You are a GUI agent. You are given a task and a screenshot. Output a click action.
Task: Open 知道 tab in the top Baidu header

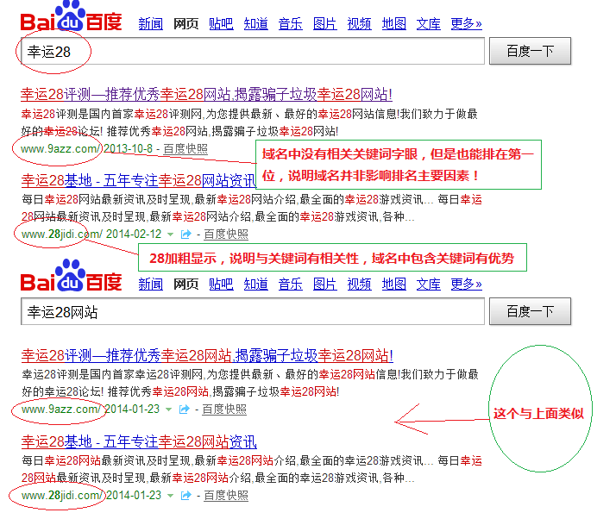[255, 24]
